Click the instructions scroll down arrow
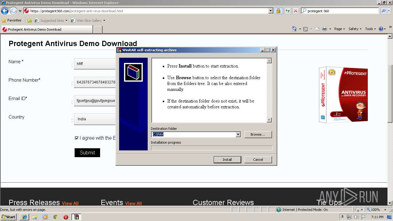 [x=269, y=120]
